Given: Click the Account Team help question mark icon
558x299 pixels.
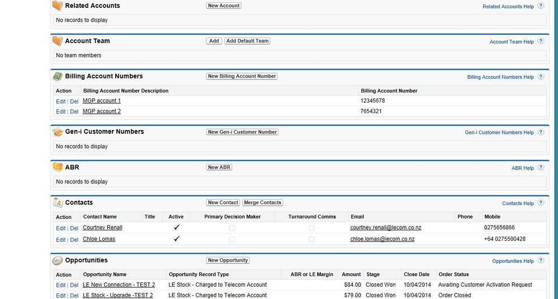Looking at the screenshot, I should click(541, 41).
